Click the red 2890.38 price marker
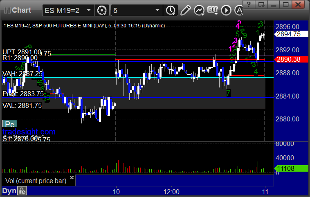The width and height of the screenshot is (310, 197). 291,59
